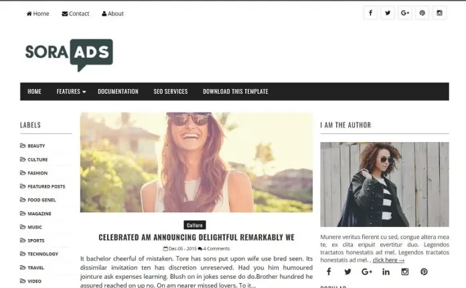Open the Google Plus icon in top header

pos(405,13)
